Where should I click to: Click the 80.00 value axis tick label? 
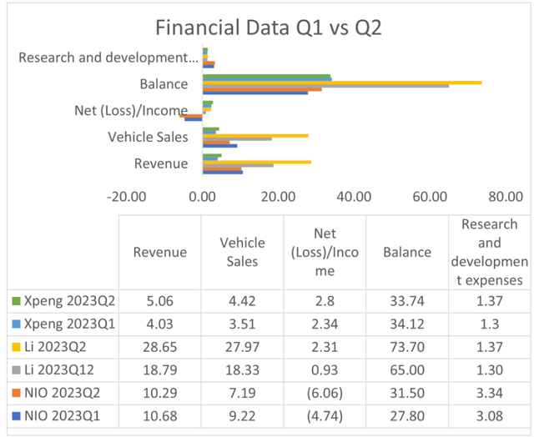506,197
